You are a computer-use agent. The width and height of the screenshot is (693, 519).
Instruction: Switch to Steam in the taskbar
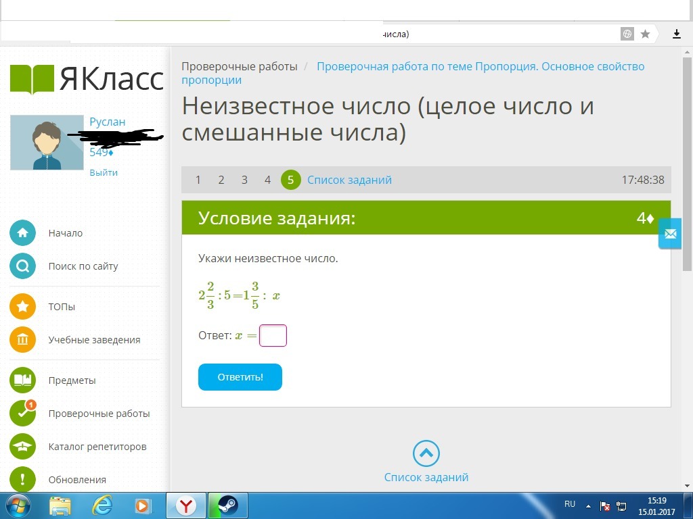[x=228, y=506]
